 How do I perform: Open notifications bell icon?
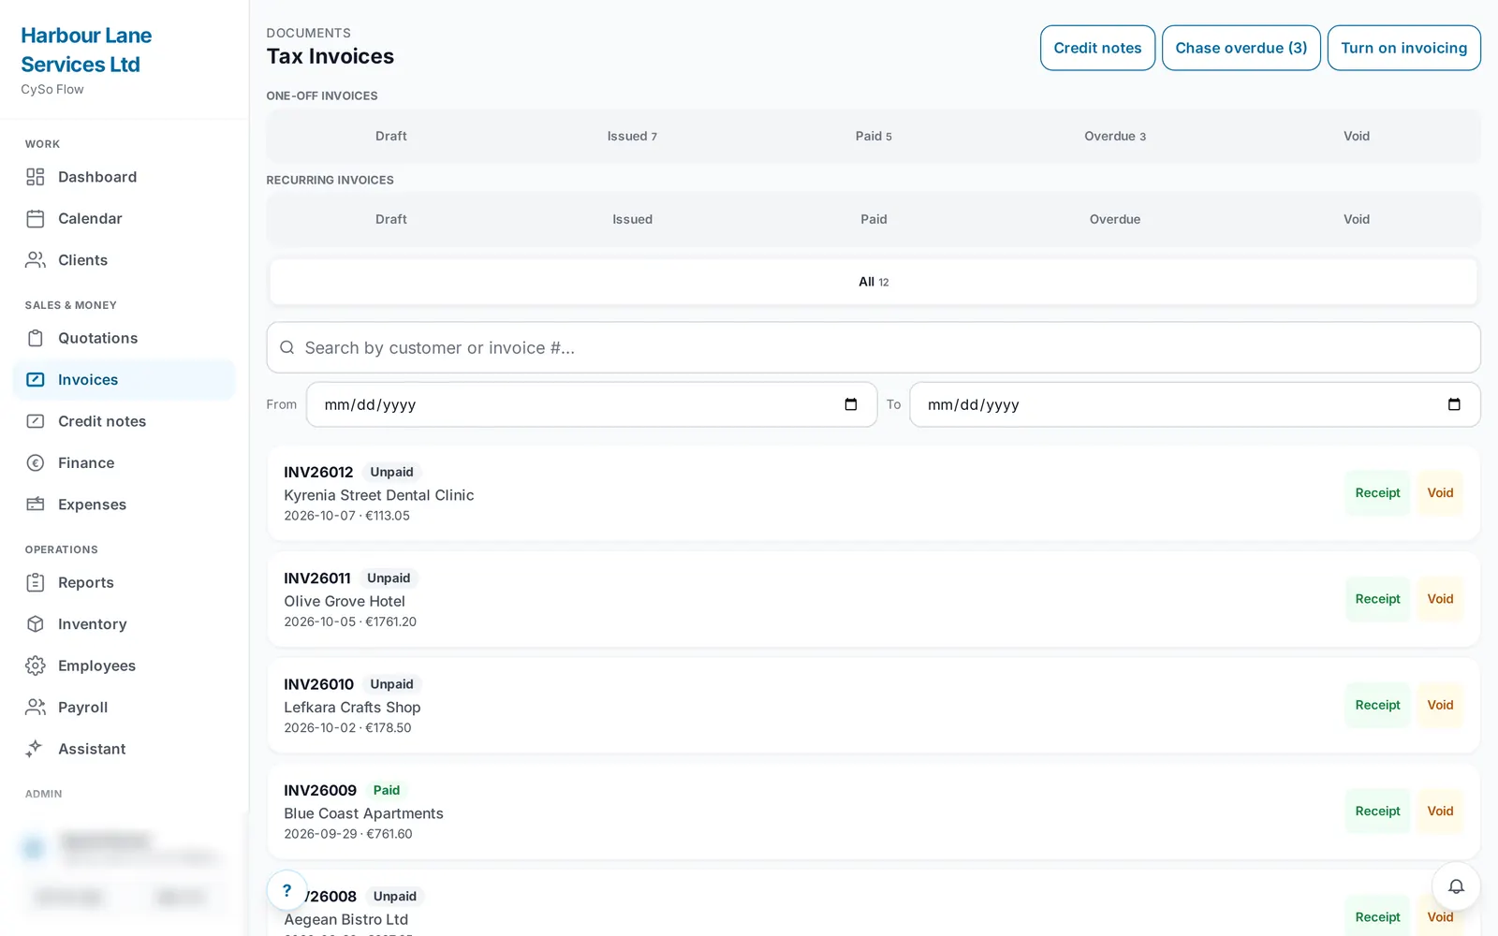1456,886
